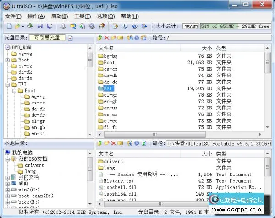
Task: Click the disc tree vertical scrollbar thumb
Action: [90, 60]
